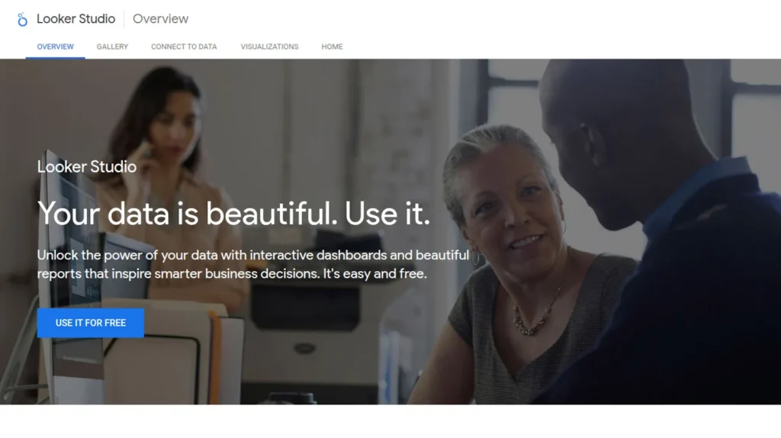This screenshot has width=781, height=438.
Task: Click the USE IT FOR FREE button
Action: point(91,323)
